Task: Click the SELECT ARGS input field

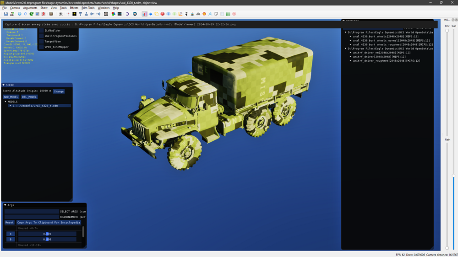Action: click(x=32, y=211)
